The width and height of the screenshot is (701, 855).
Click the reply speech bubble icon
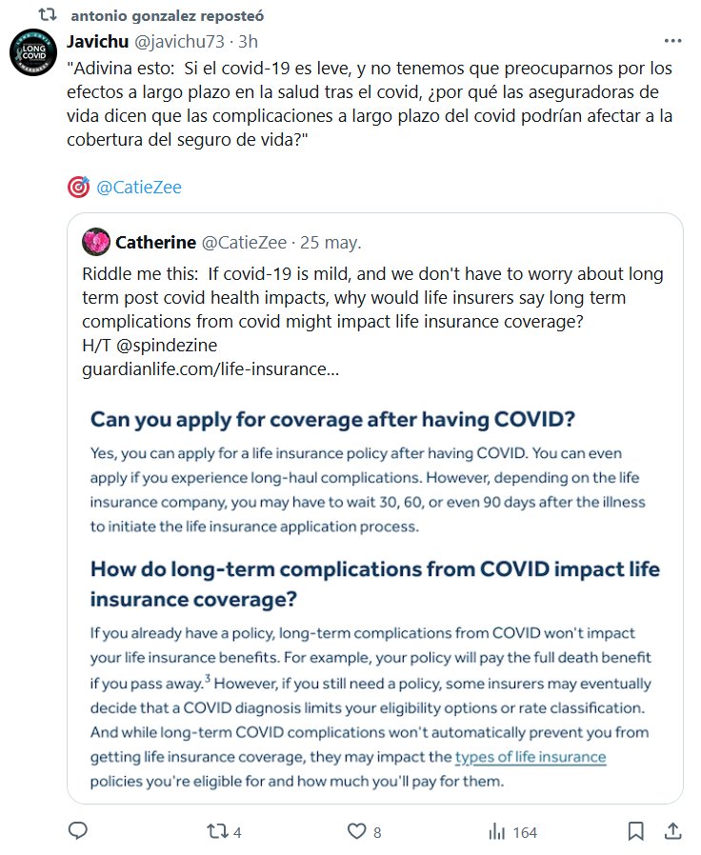point(78,831)
